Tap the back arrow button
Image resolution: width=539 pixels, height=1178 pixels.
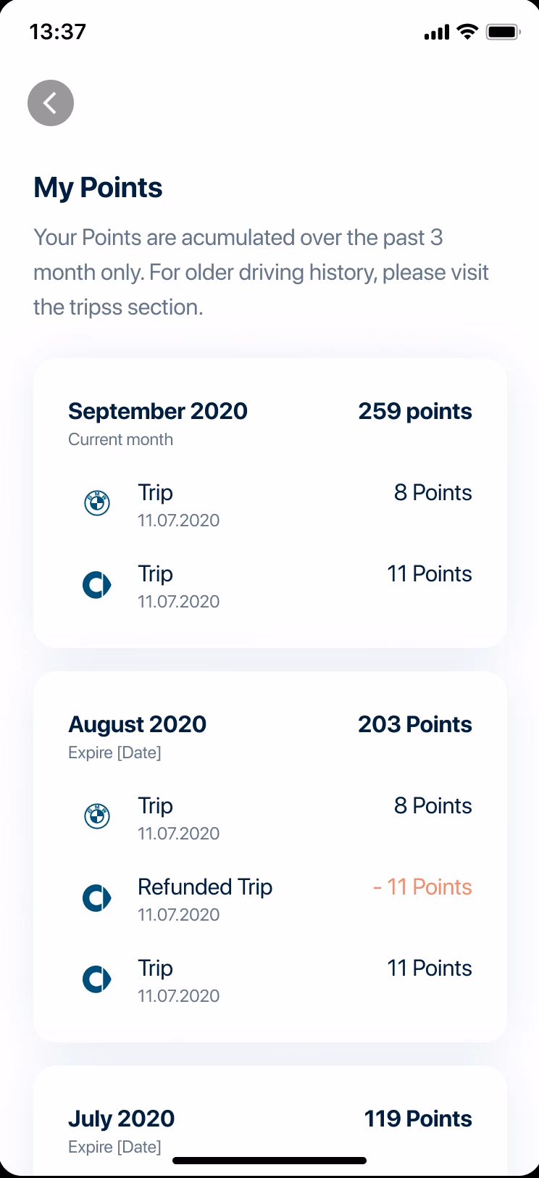pyautogui.click(x=51, y=103)
